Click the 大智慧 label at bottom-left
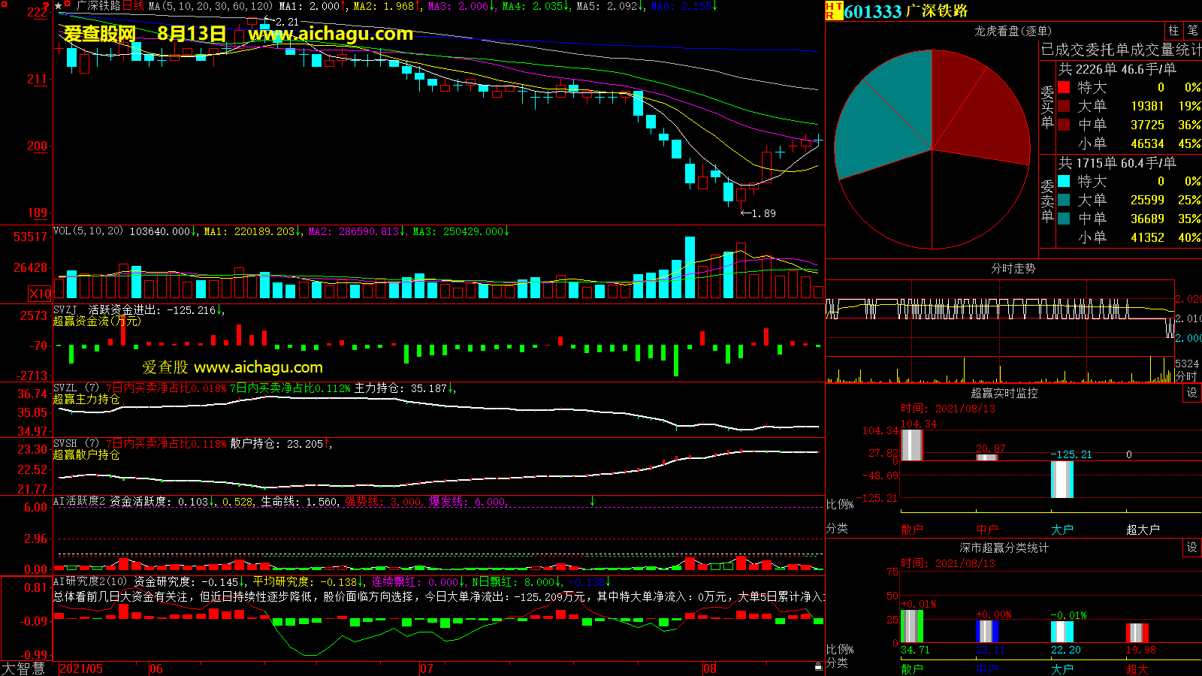This screenshot has height=676, width=1202. (x=23, y=668)
